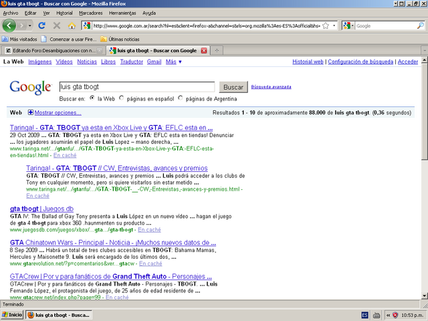
Task: Expand hidden tray icons with the chevron
Action: point(388,315)
